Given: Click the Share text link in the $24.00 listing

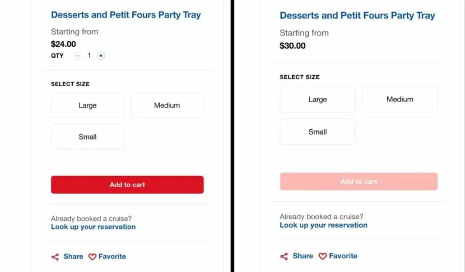Looking at the screenshot, I should point(73,256).
